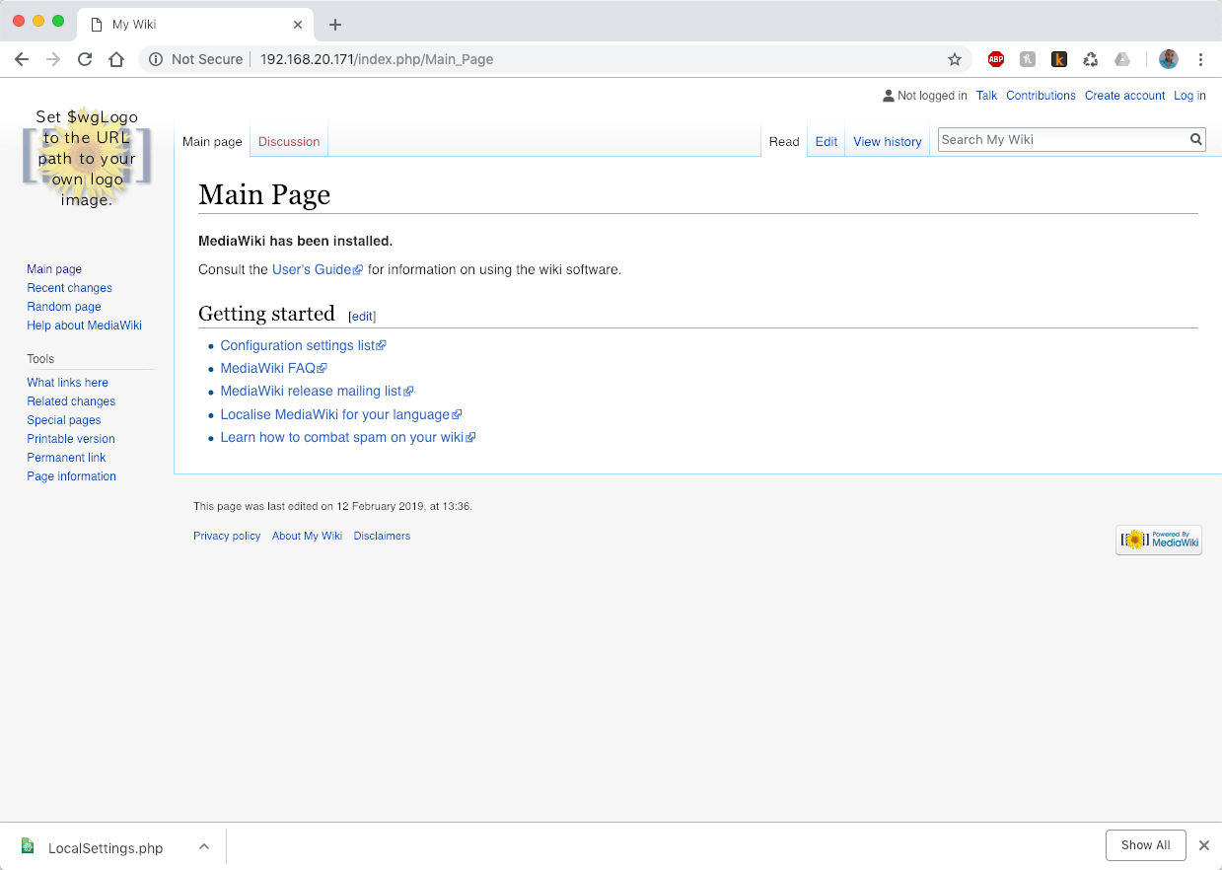The width and height of the screenshot is (1222, 870).
Task: Click the Log in link
Action: coord(1189,96)
